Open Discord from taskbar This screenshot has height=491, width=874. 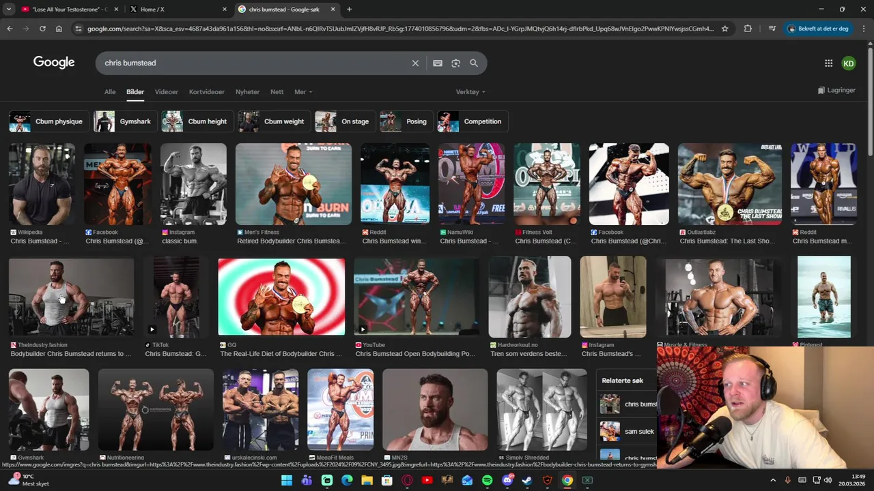click(507, 480)
